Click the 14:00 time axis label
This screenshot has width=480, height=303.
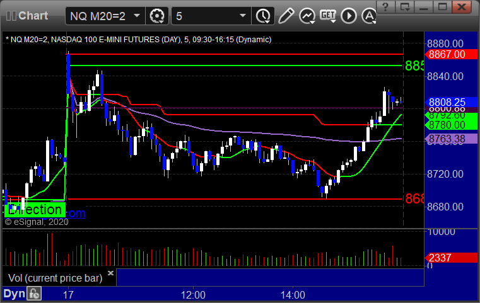pyautogui.click(x=293, y=295)
